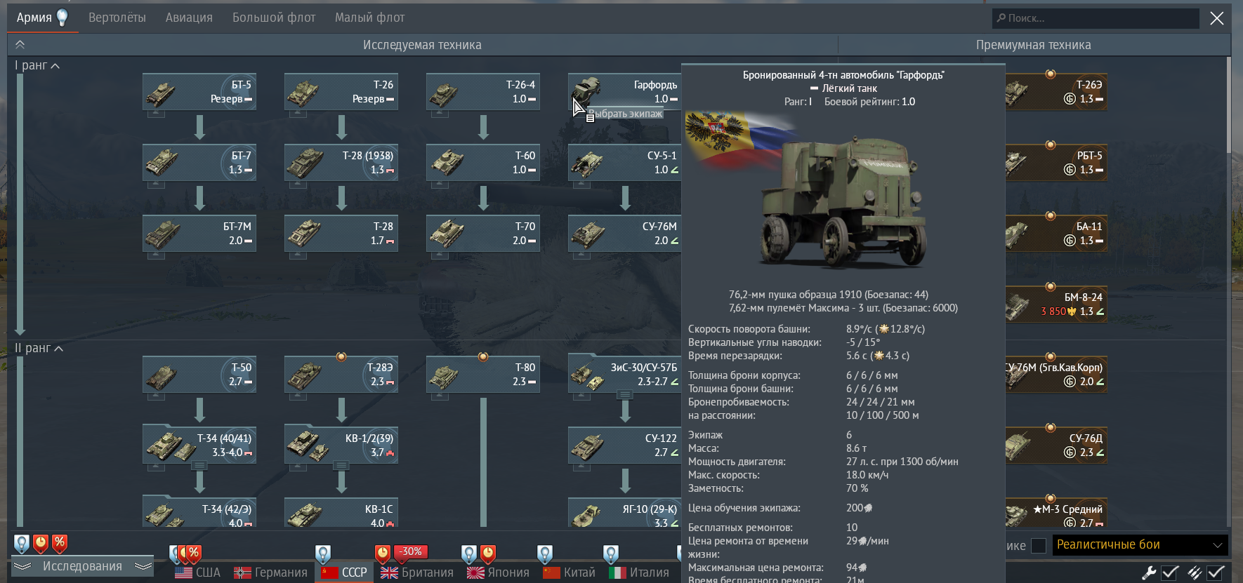Select the Италия nation tab
Image resolution: width=1243 pixels, height=583 pixels.
tap(639, 572)
